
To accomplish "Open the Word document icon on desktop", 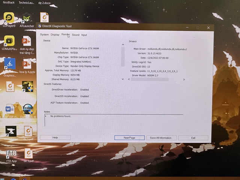I will point(10,109).
